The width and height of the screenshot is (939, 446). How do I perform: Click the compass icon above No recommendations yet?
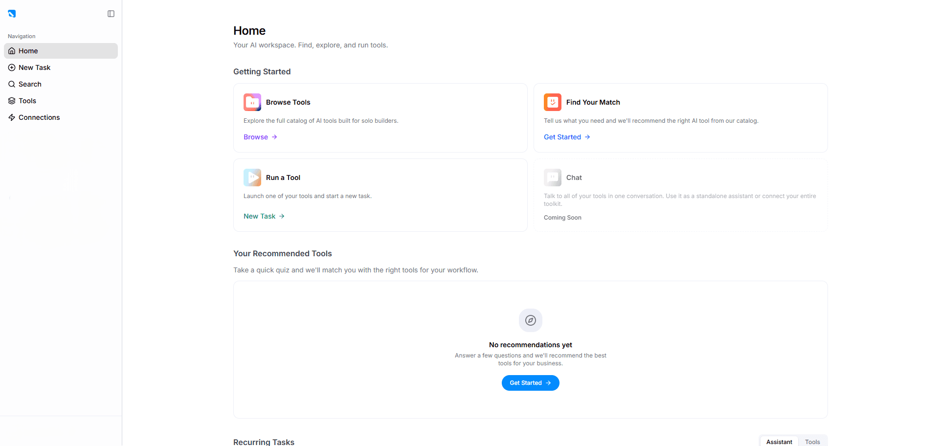point(530,320)
